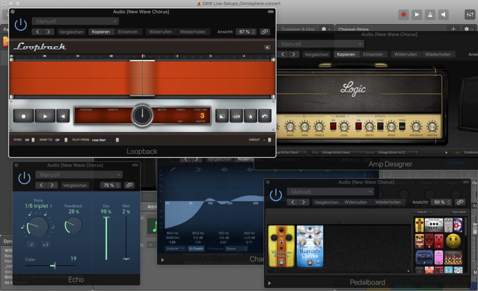Toggle the Amp Designer Effects On/Off switch
Image resolution: width=478 pixels, height=291 pixels.
[x=358, y=126]
